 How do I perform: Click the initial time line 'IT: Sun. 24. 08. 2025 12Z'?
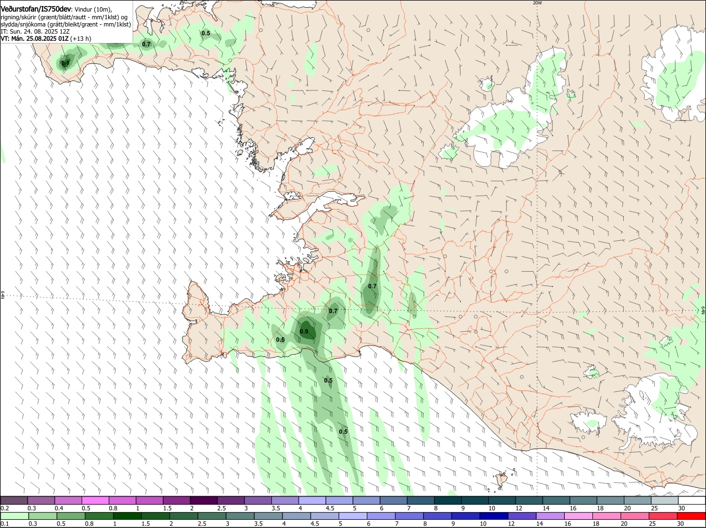[35, 31]
